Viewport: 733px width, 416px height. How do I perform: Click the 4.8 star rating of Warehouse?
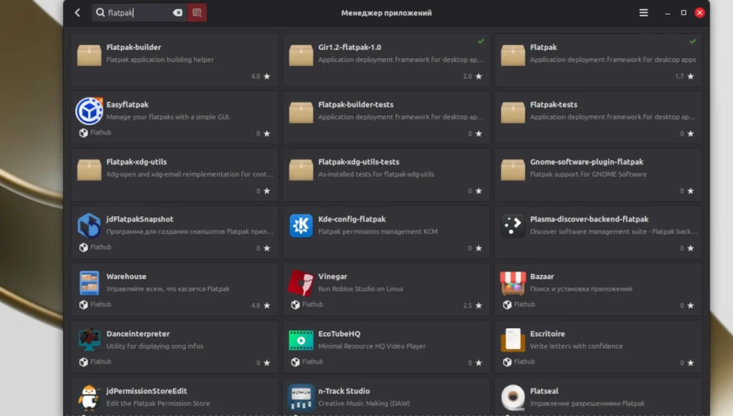[261, 305]
